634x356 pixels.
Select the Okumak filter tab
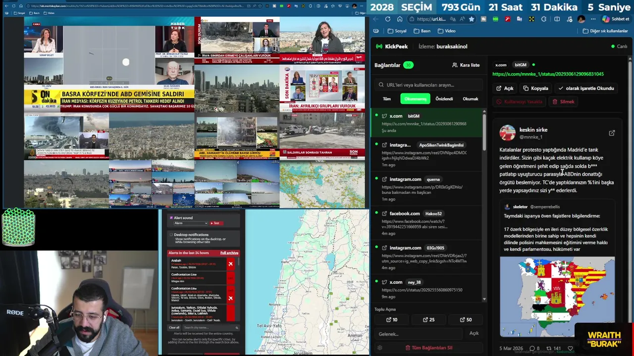[x=470, y=99]
